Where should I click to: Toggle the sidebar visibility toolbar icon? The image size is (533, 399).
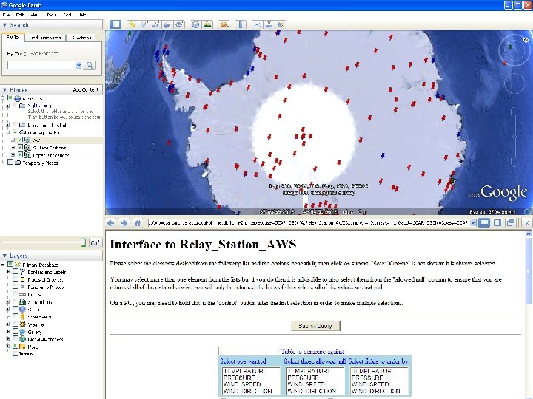pyautogui.click(x=115, y=24)
